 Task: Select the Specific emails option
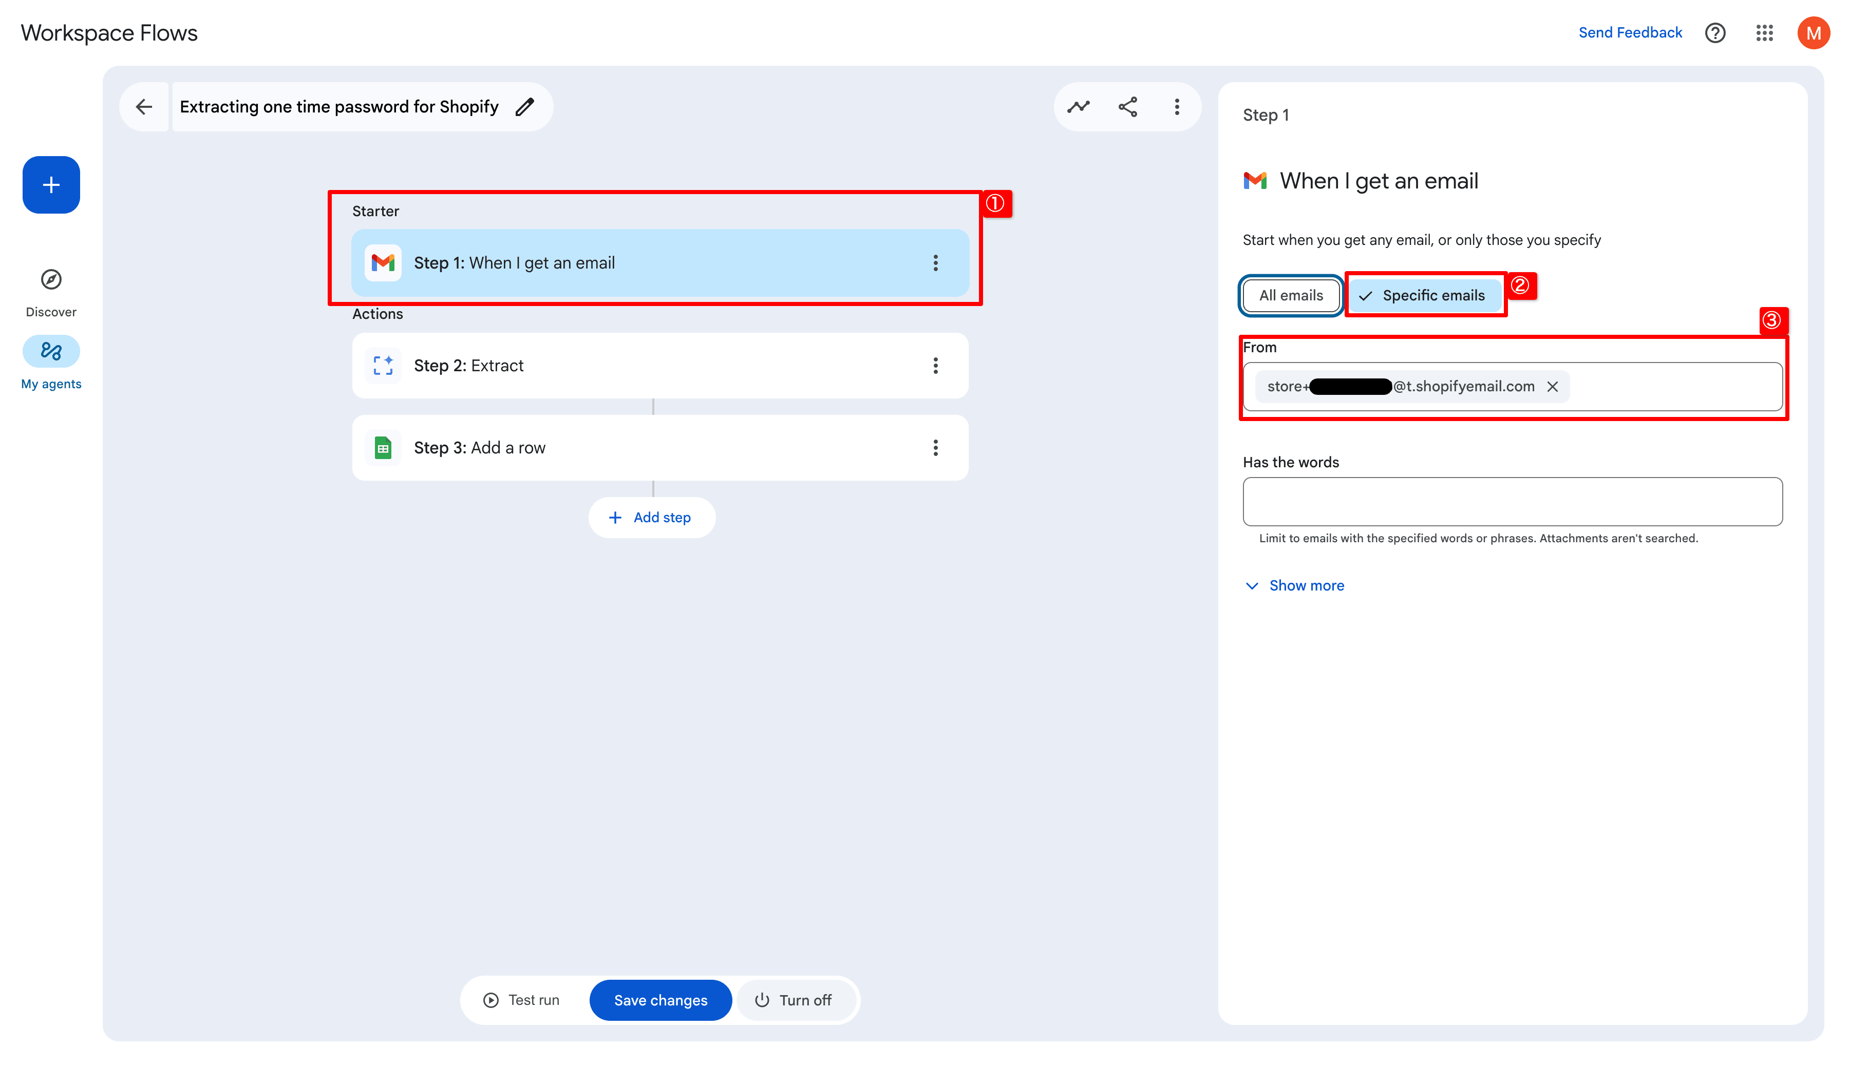(x=1424, y=296)
